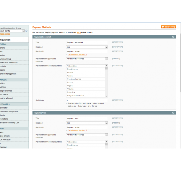The width and height of the screenshot is (181, 170).
Task: Open the Contacts configuration tab
Action: tap(14, 66)
